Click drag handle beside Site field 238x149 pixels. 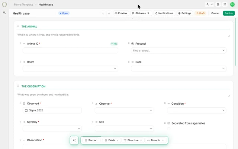coord(93,122)
